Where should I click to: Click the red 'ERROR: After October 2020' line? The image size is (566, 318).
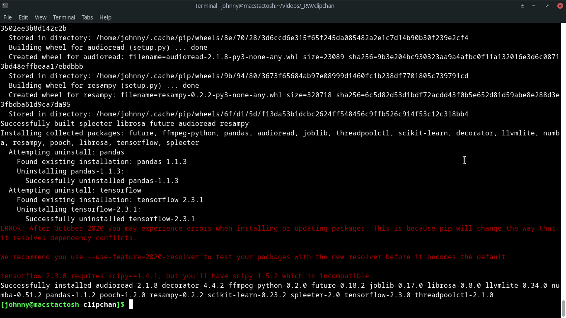coord(278,228)
